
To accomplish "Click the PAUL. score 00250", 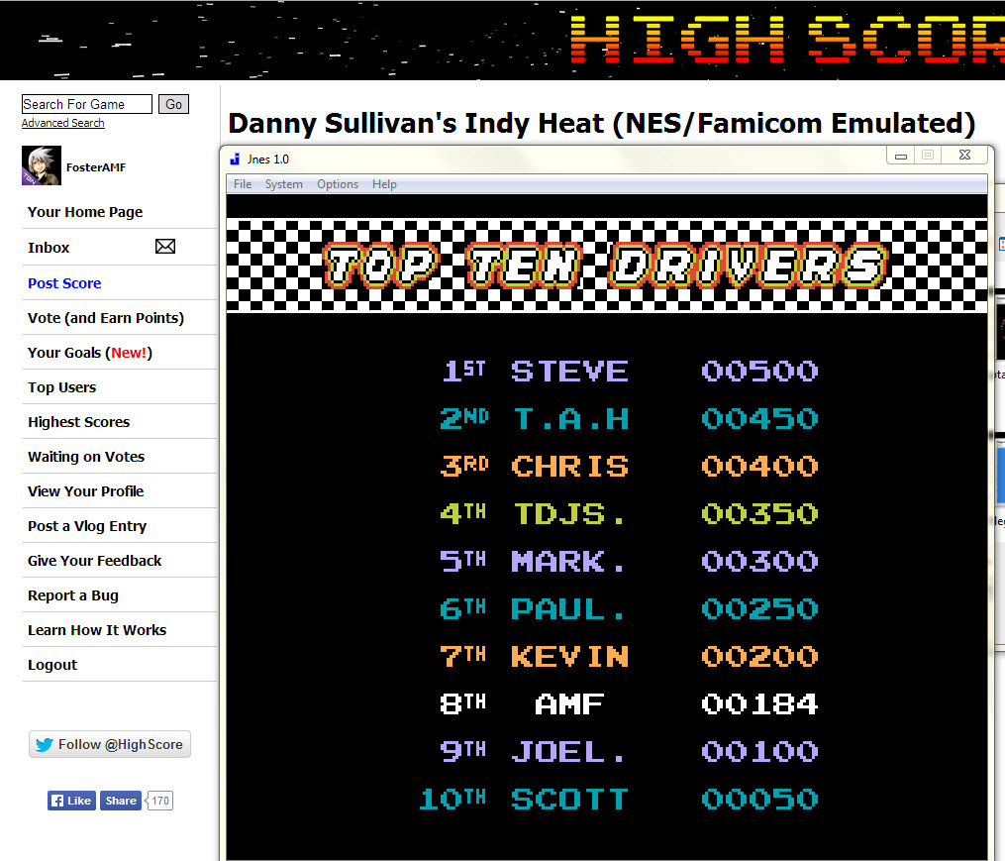I will 759,609.
